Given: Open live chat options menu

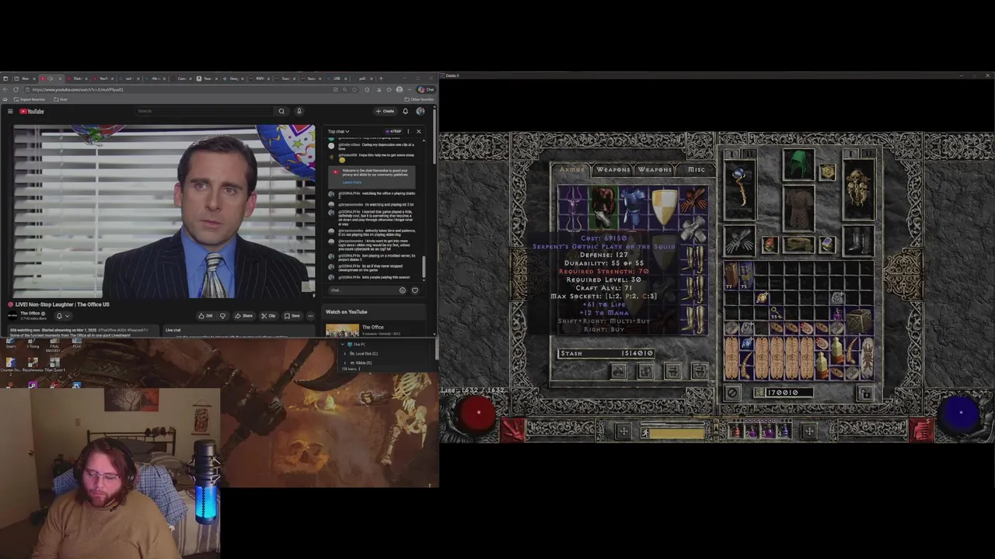Looking at the screenshot, I should 408,131.
